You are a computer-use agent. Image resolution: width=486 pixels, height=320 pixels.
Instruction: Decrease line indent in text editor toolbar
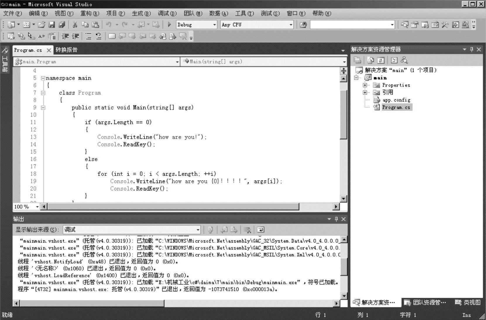tap(65, 36)
